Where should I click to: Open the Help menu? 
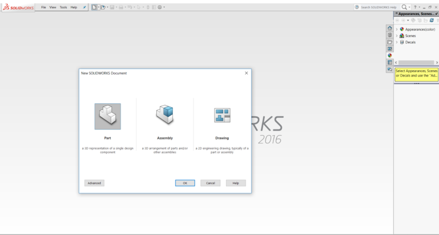[74, 7]
